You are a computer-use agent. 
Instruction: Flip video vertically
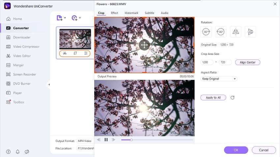click(250, 32)
